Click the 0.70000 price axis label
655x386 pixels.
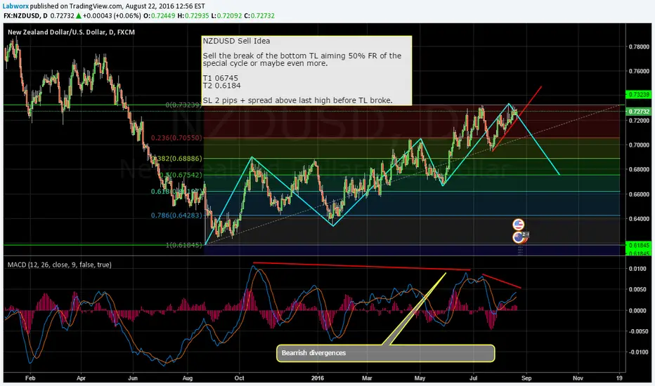(639, 145)
